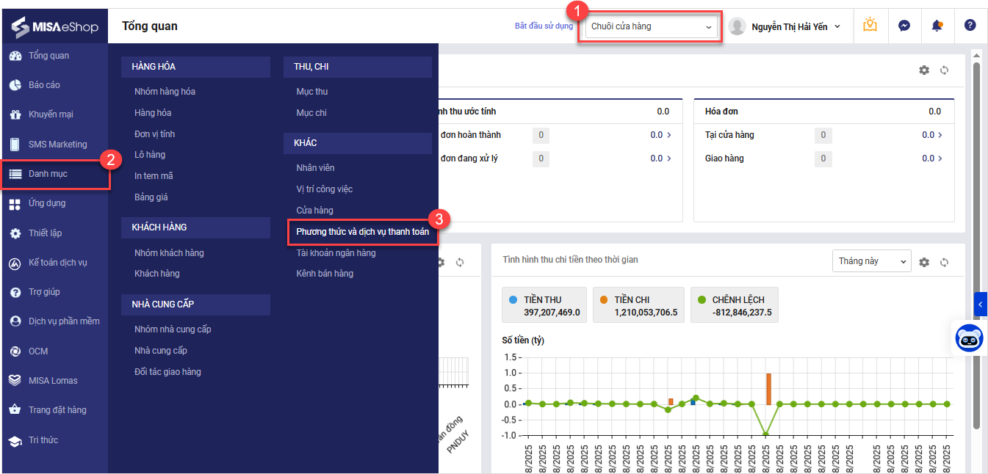
Task: Click the Bắt đầu sử dụng link
Action: tap(544, 26)
